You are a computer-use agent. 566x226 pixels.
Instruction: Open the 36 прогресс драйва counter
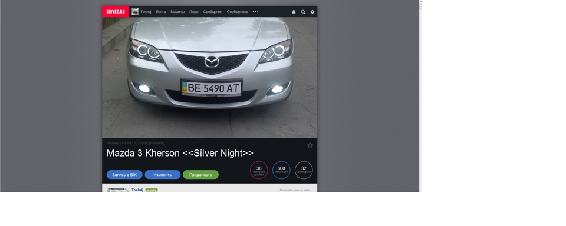point(259,170)
